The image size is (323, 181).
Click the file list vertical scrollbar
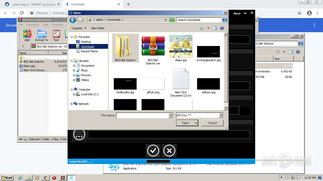click(x=226, y=71)
